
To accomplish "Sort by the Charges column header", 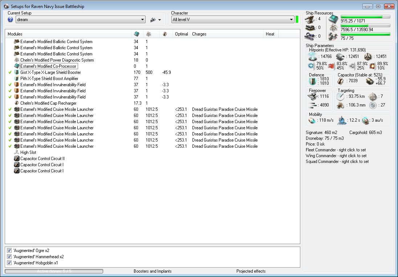I will [x=227, y=34].
